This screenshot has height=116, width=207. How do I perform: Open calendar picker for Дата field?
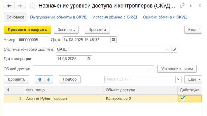(113, 40)
